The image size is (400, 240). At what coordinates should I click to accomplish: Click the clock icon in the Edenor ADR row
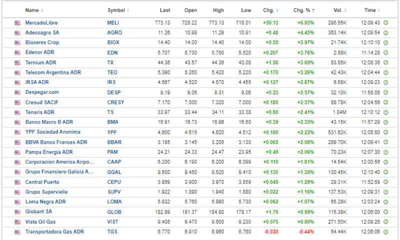(385, 52)
